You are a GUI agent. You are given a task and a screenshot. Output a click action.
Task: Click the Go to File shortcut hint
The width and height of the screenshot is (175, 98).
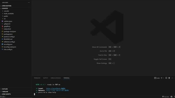[107, 51]
